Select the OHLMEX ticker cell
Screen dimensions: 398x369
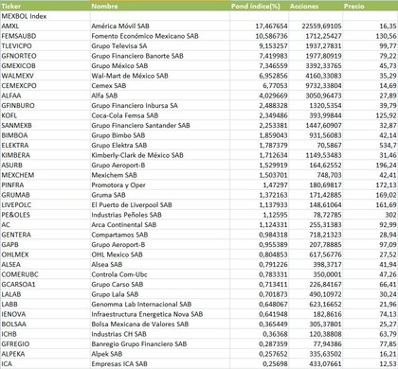(45, 255)
